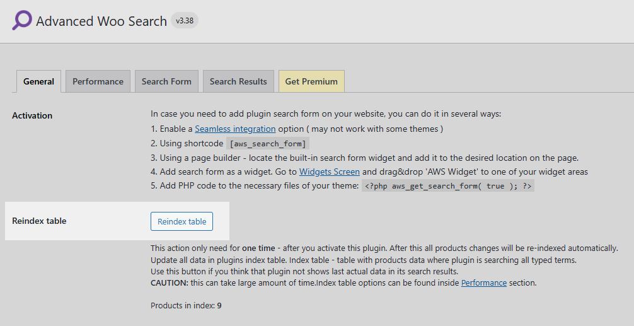Follow the Seamless integration link

(x=235, y=129)
